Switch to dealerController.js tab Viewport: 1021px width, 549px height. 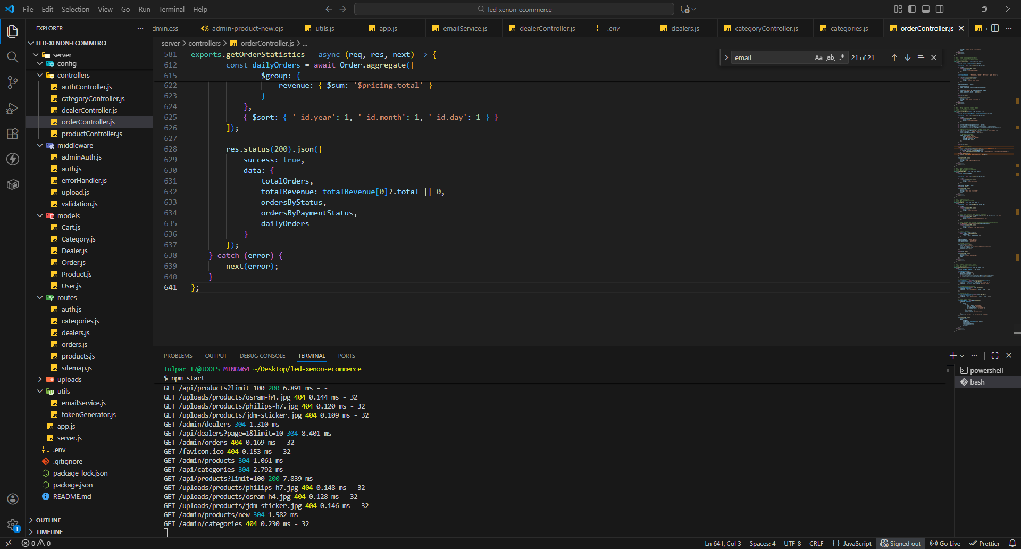tap(547, 28)
